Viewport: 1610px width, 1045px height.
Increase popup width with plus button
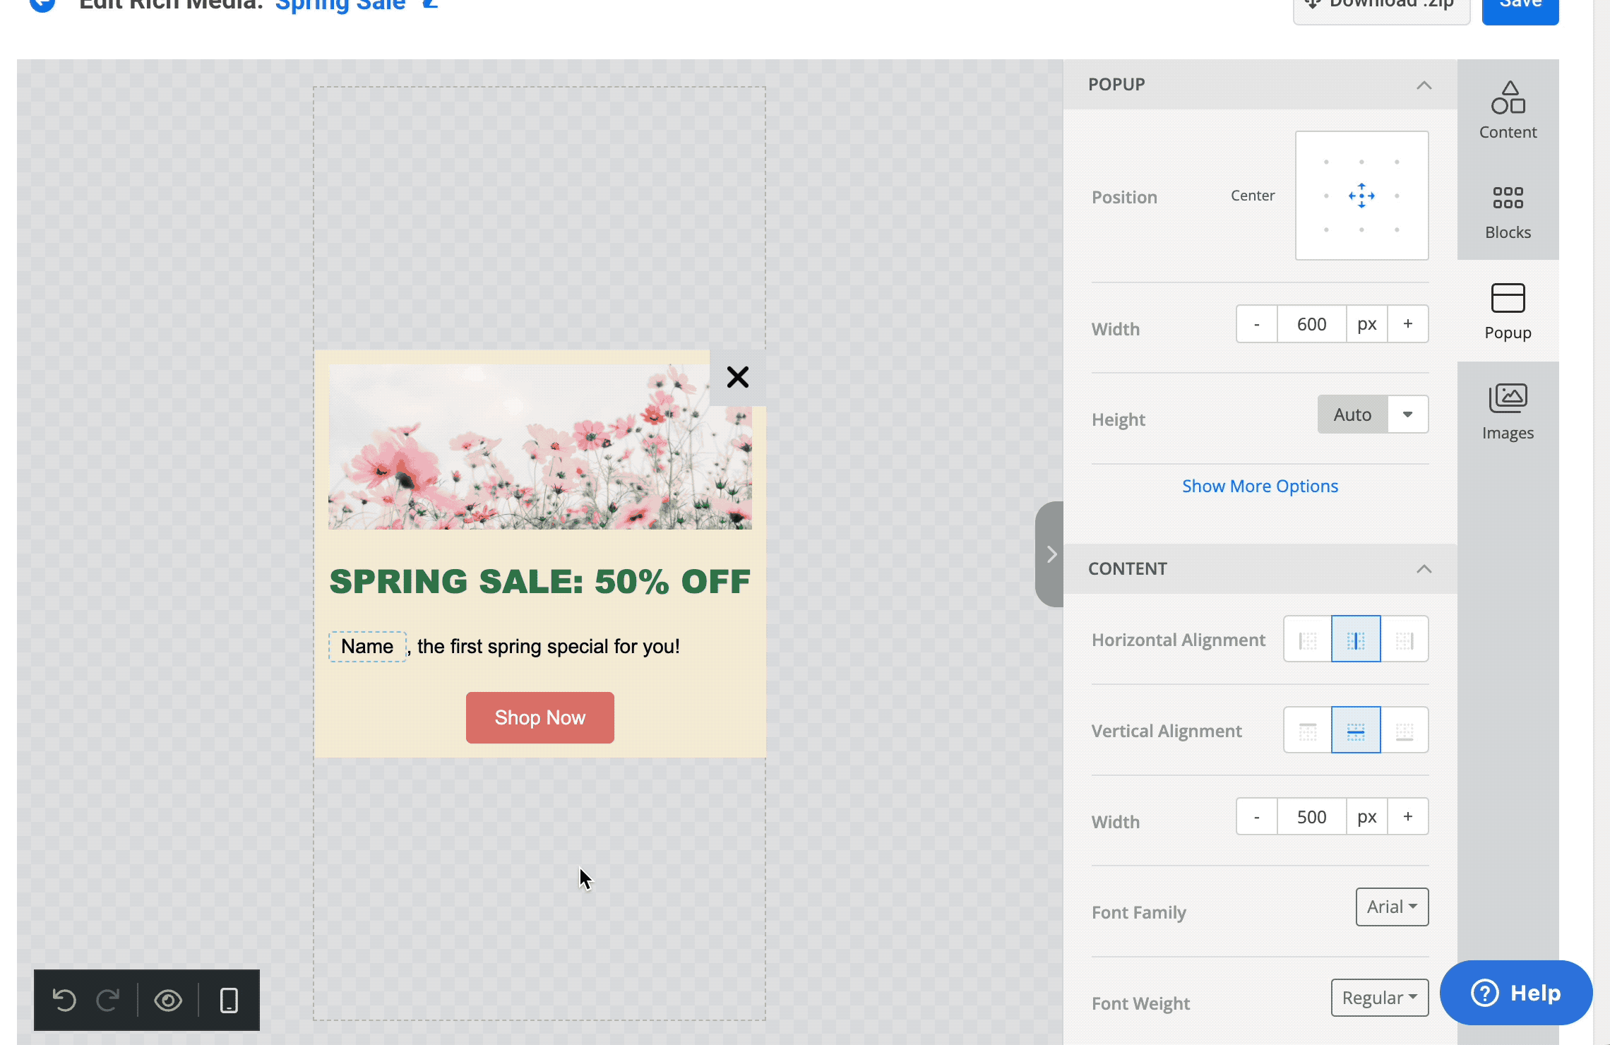(x=1407, y=324)
